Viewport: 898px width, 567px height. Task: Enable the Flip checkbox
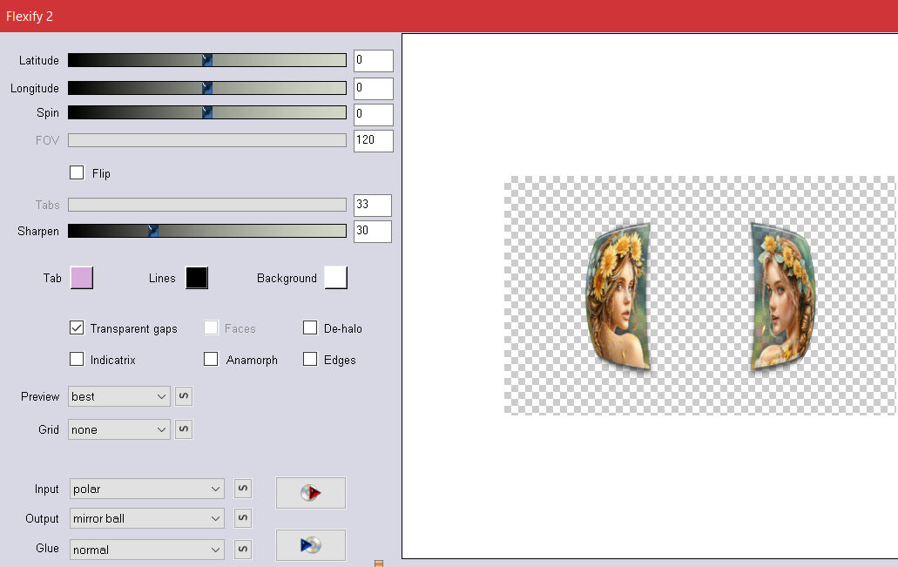point(77,173)
